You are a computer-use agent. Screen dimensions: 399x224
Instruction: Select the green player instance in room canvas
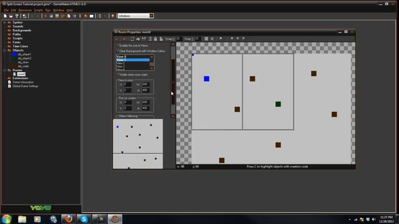[x=278, y=104]
